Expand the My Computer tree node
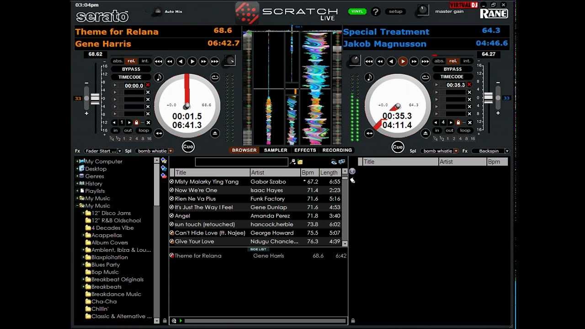 point(77,161)
